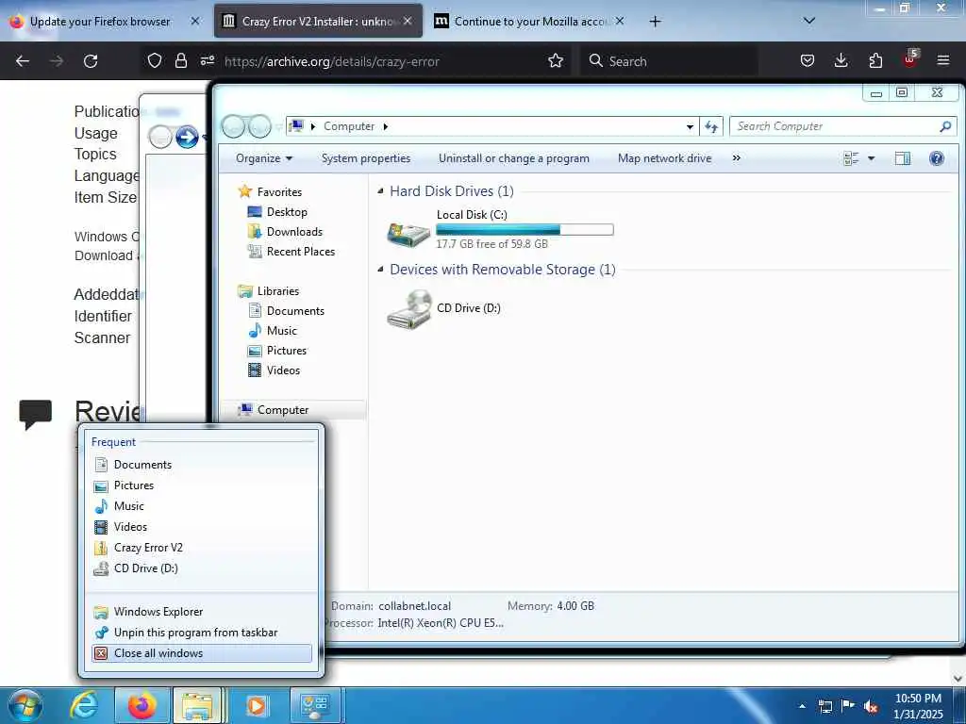Open Recent Places in navigation pane

click(x=300, y=251)
